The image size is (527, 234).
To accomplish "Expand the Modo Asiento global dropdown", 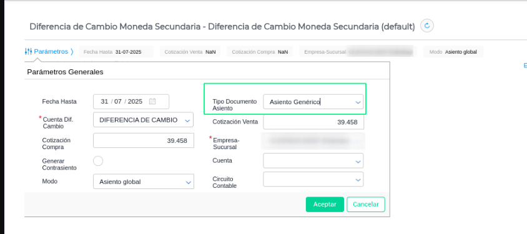I will pos(188,182).
